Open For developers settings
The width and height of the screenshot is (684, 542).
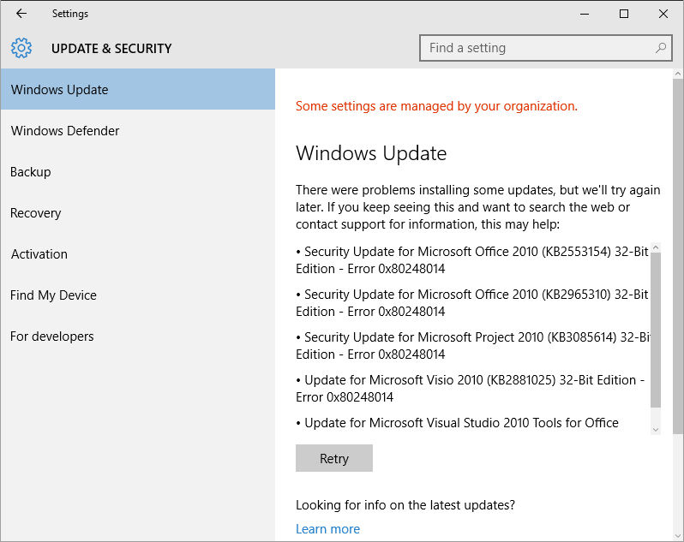pos(138,337)
